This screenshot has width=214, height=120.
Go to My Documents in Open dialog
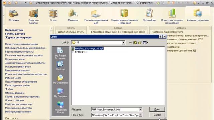(61, 79)
